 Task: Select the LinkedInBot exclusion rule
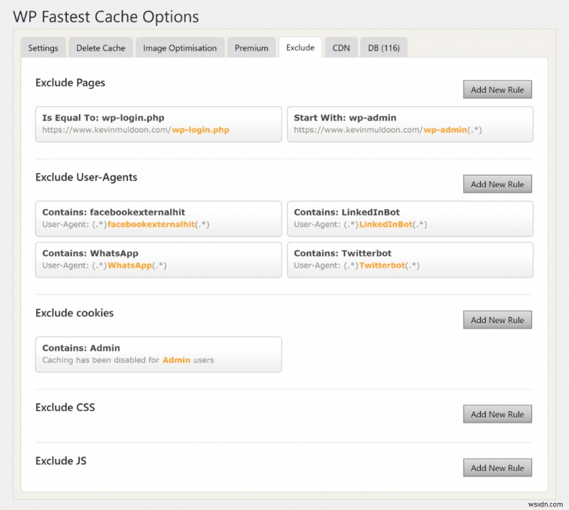click(410, 218)
